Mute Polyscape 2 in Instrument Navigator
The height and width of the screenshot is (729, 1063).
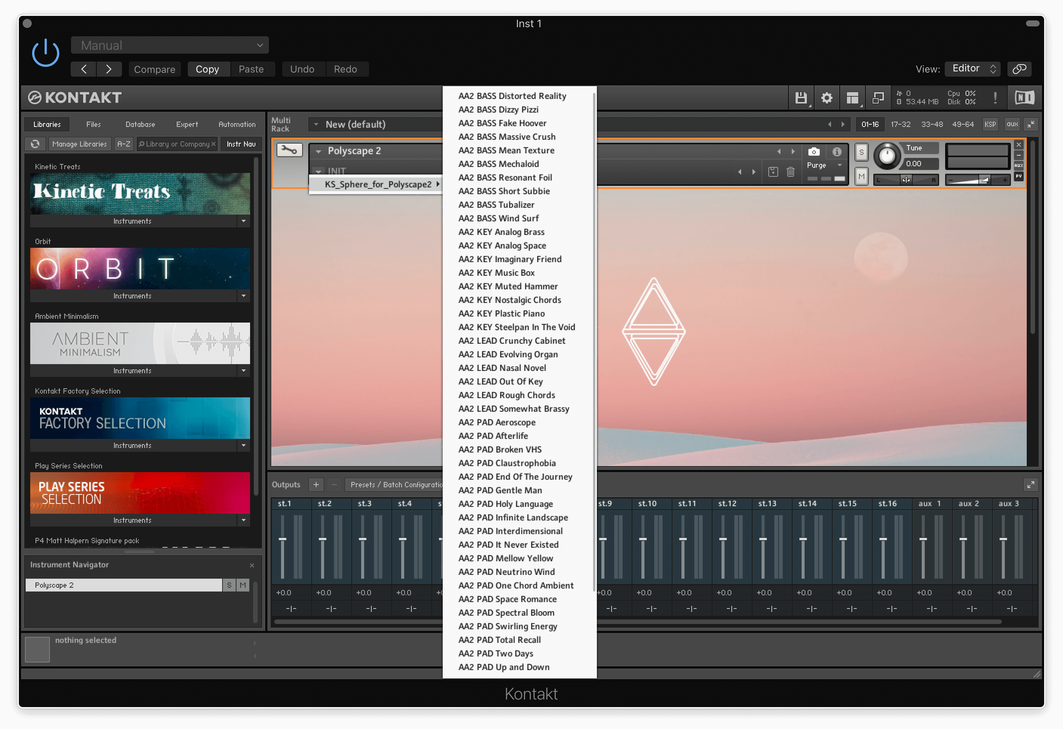point(243,585)
